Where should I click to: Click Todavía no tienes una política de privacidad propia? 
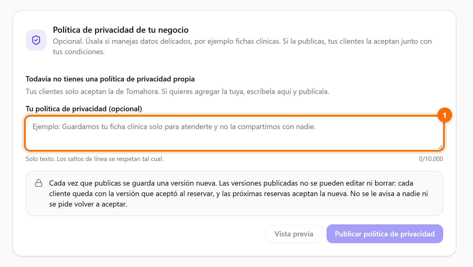(110, 79)
